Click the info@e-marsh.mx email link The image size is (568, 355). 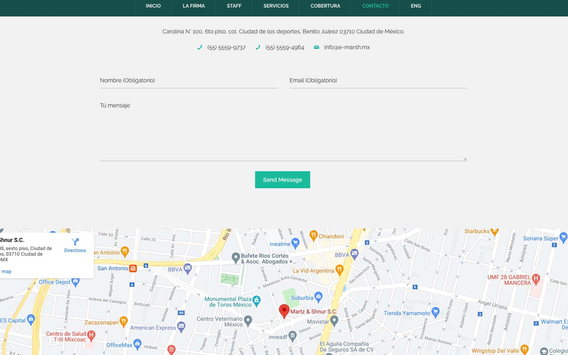point(347,47)
